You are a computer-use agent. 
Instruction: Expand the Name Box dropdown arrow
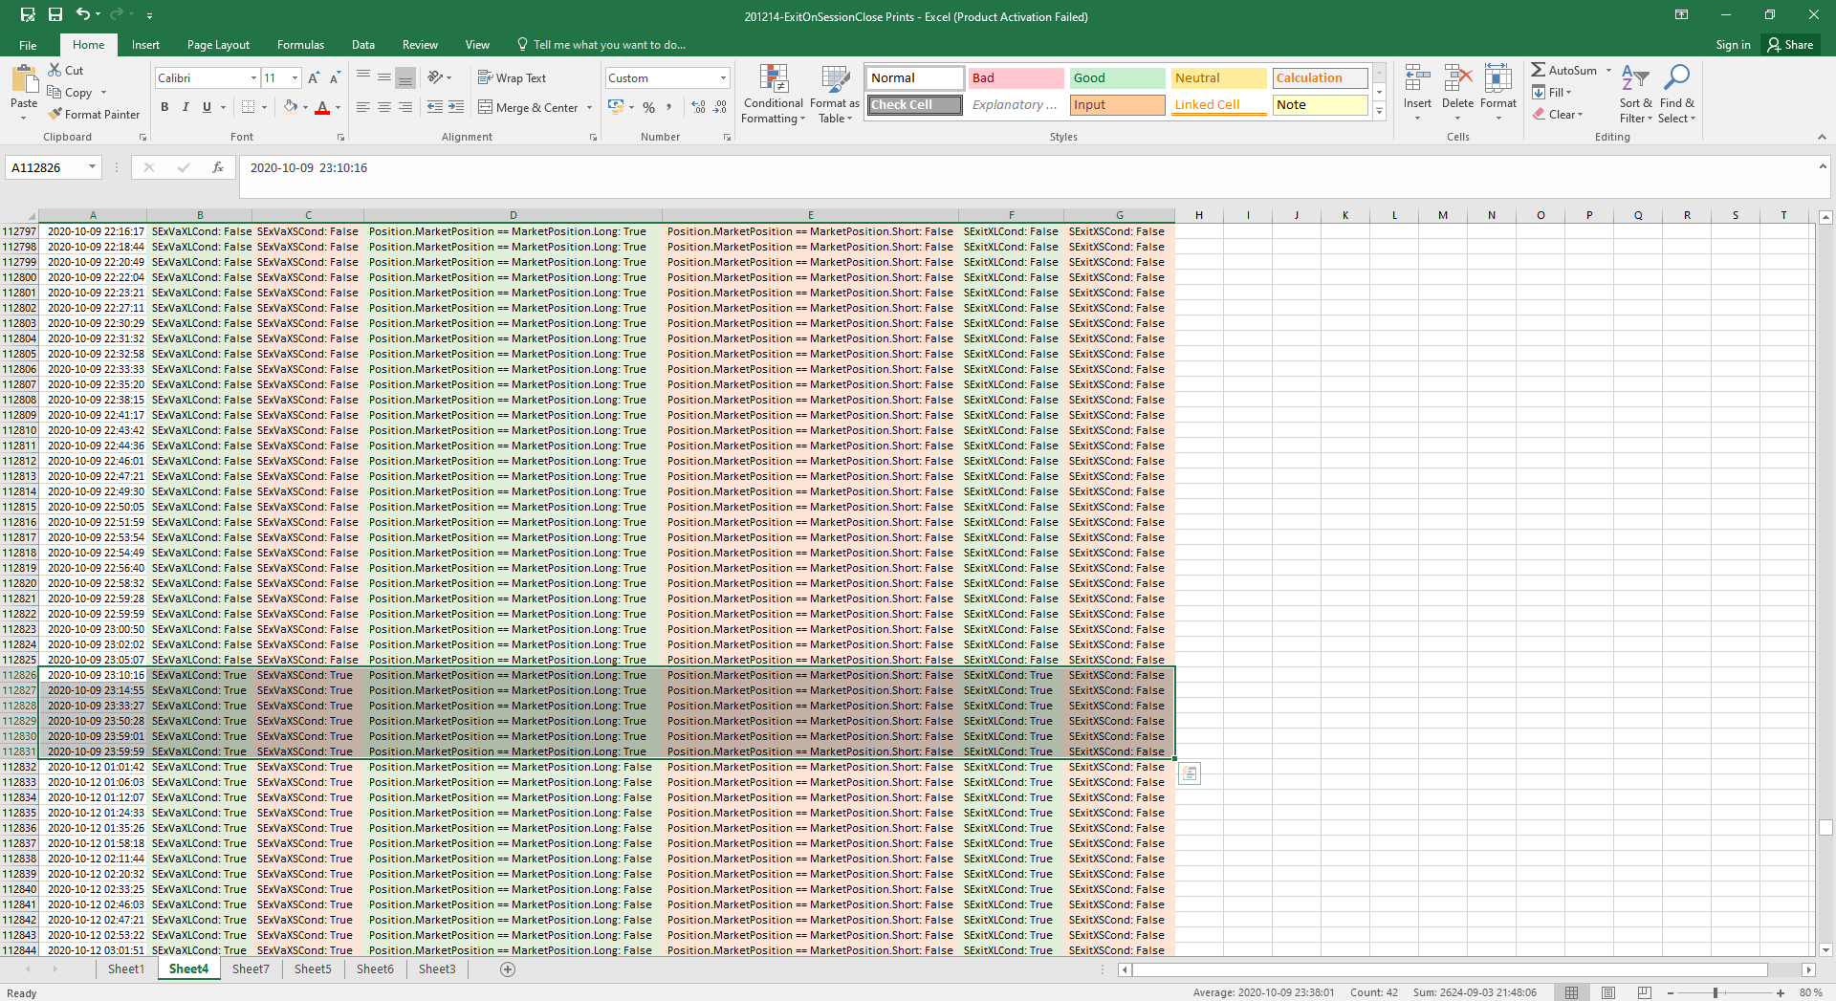click(x=92, y=167)
